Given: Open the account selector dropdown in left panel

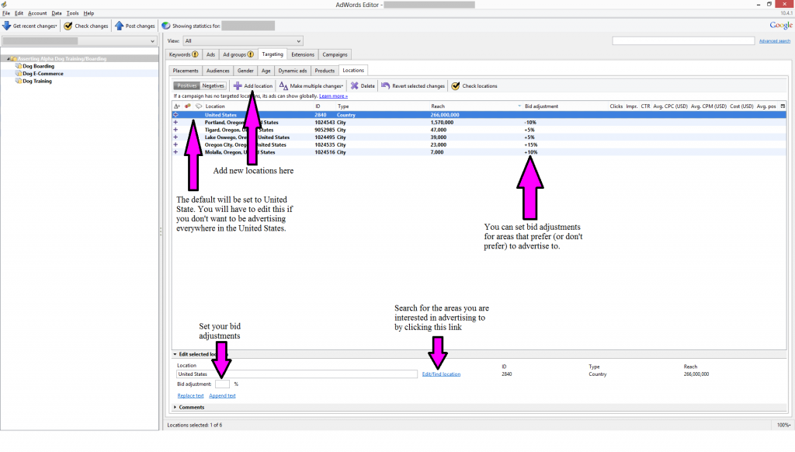Looking at the screenshot, I should click(79, 41).
